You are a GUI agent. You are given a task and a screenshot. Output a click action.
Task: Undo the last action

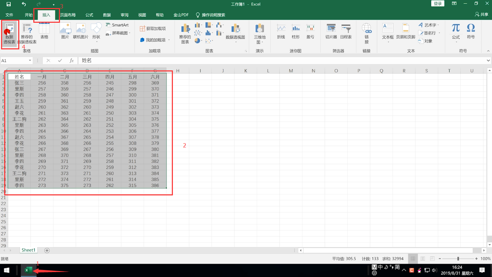(x=23, y=4)
